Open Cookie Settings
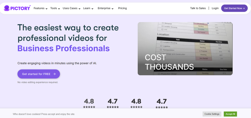Screen dimensions: 251x118 click(212, 114)
